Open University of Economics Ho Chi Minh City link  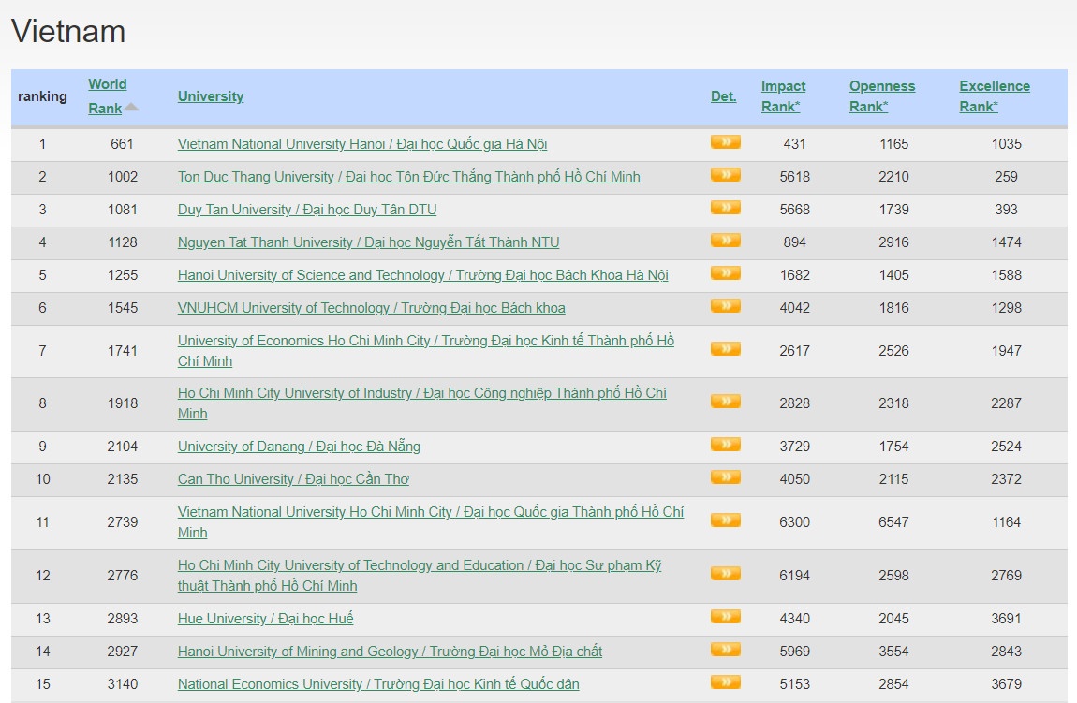coord(425,342)
